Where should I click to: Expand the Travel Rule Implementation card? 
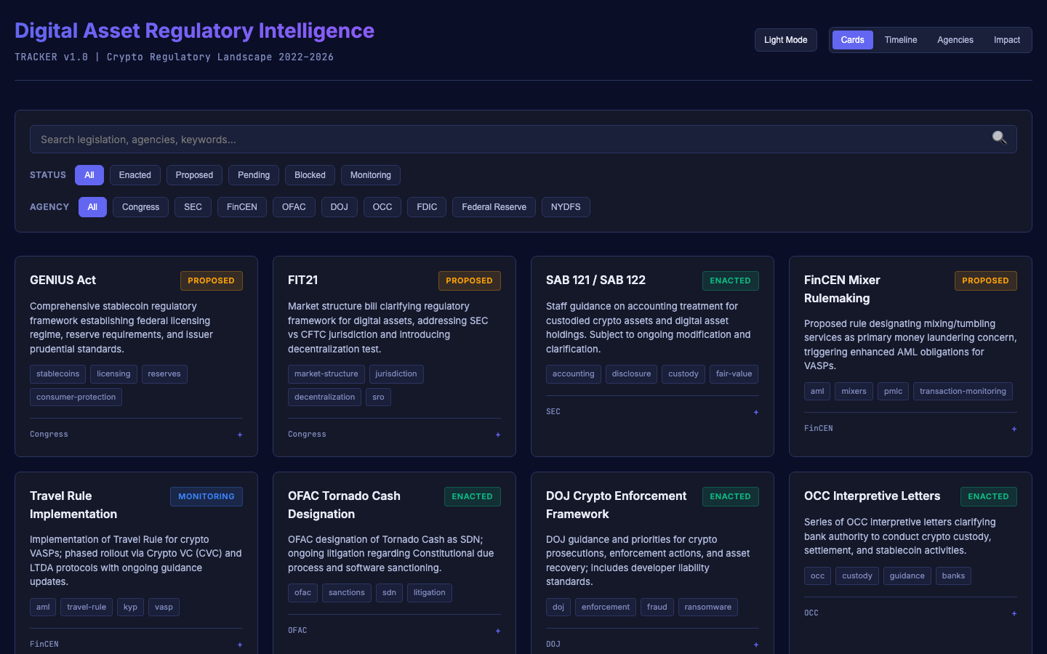coord(240,645)
